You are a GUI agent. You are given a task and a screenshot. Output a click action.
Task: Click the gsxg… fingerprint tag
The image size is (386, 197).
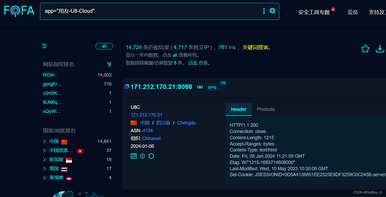[x=215, y=87]
